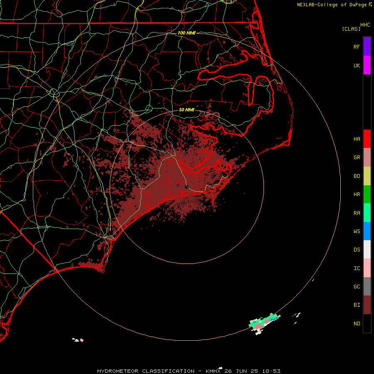Click the BI legend label
This screenshot has height=374, width=374.
tap(357, 305)
